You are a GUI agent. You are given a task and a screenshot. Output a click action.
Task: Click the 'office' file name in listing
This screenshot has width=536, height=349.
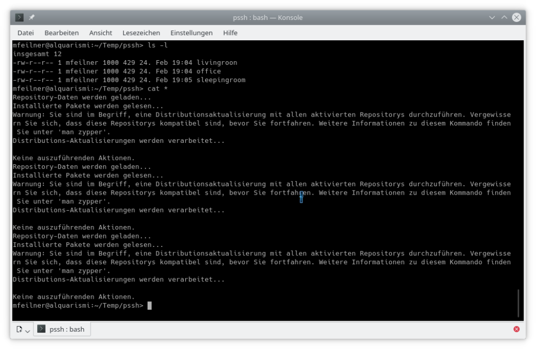(x=208, y=71)
